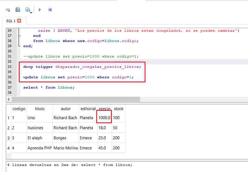Place cursor on 'from libros where new.codigo' line

[x=86, y=41]
